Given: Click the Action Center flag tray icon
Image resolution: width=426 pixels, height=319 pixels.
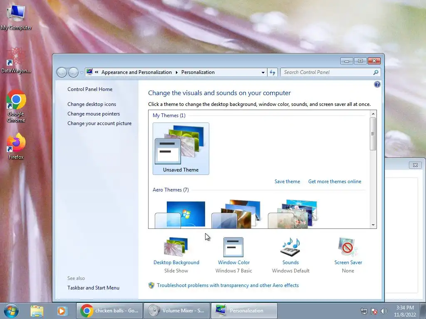Looking at the screenshot, I should click(x=374, y=311).
